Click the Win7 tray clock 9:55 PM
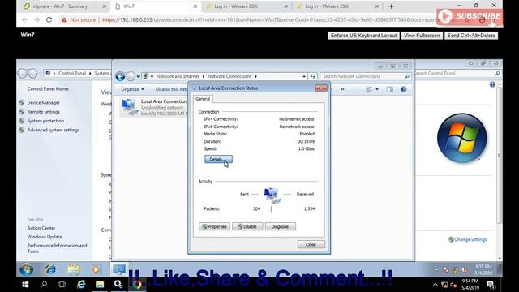519x292 pixels. click(483, 269)
